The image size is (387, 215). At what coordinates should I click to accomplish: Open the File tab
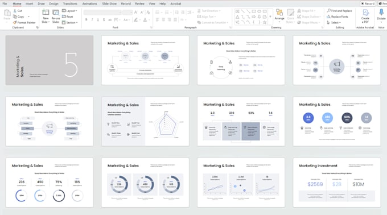click(x=5, y=4)
